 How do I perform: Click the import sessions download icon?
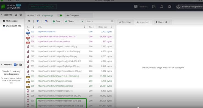[16, 15]
